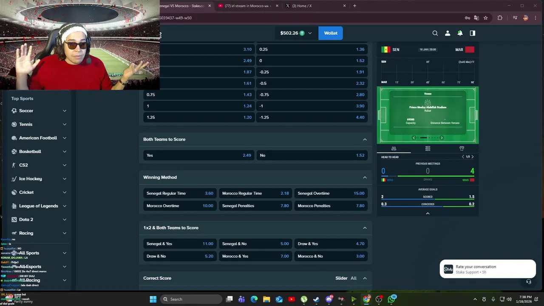544x306 pixels.
Task: Click the Racing icon in sidebar
Action: click(x=14, y=233)
